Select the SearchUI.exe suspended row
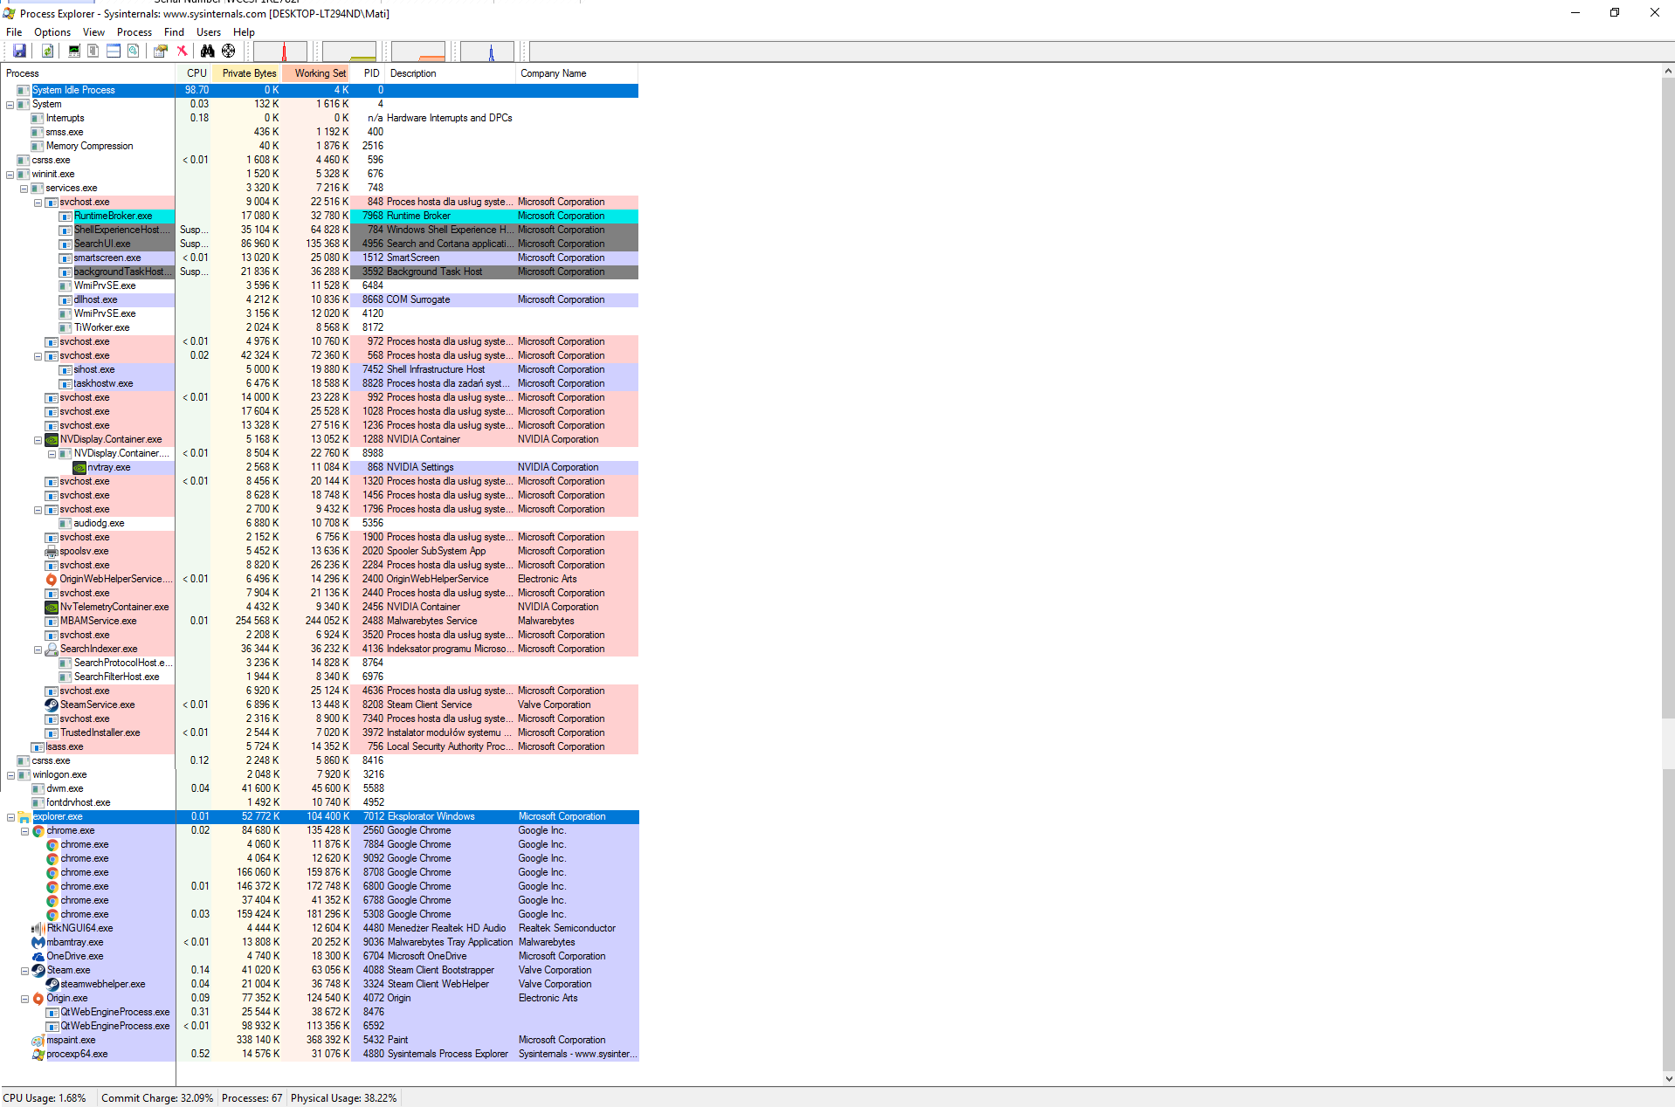The height and width of the screenshot is (1107, 1675). [x=320, y=244]
